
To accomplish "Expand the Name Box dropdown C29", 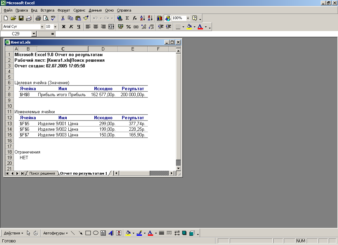I will (x=34, y=34).
